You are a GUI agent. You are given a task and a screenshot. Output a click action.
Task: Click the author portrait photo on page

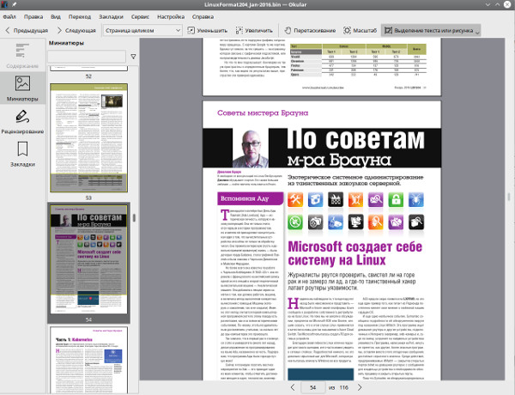pyautogui.click(x=251, y=149)
